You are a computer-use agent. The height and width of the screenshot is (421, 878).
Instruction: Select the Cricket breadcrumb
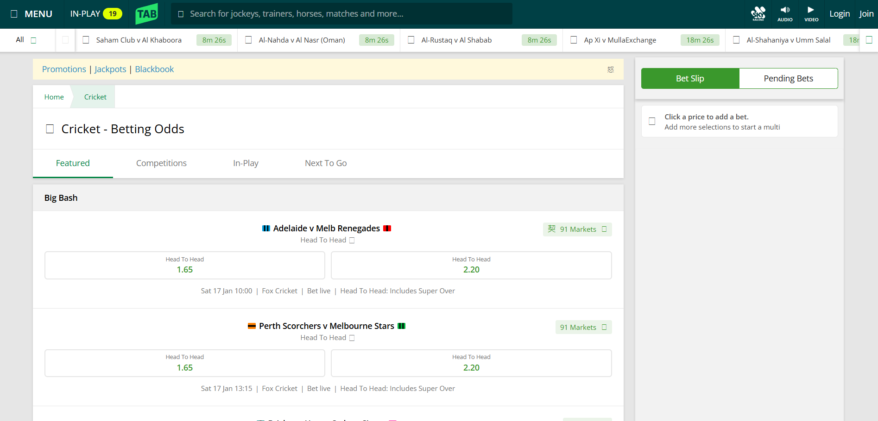[95, 97]
